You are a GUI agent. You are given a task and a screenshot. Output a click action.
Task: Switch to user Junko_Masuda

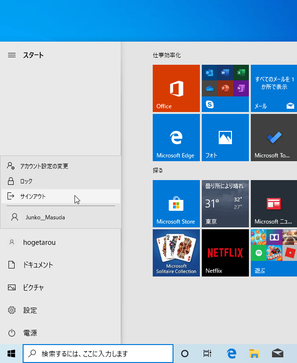[x=61, y=217]
